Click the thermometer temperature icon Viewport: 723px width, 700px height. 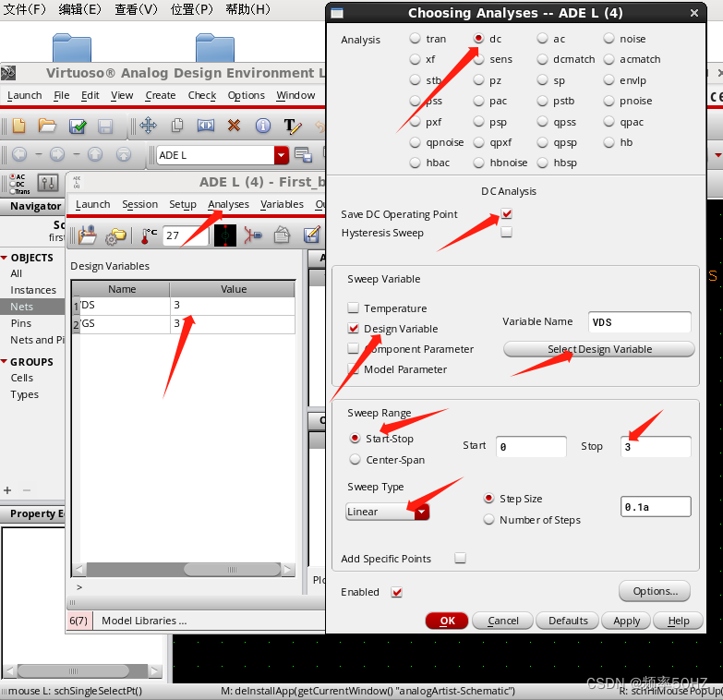[x=149, y=235]
